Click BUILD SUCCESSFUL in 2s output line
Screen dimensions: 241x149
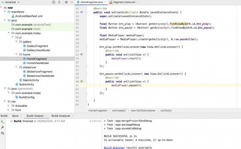pos(120,136)
